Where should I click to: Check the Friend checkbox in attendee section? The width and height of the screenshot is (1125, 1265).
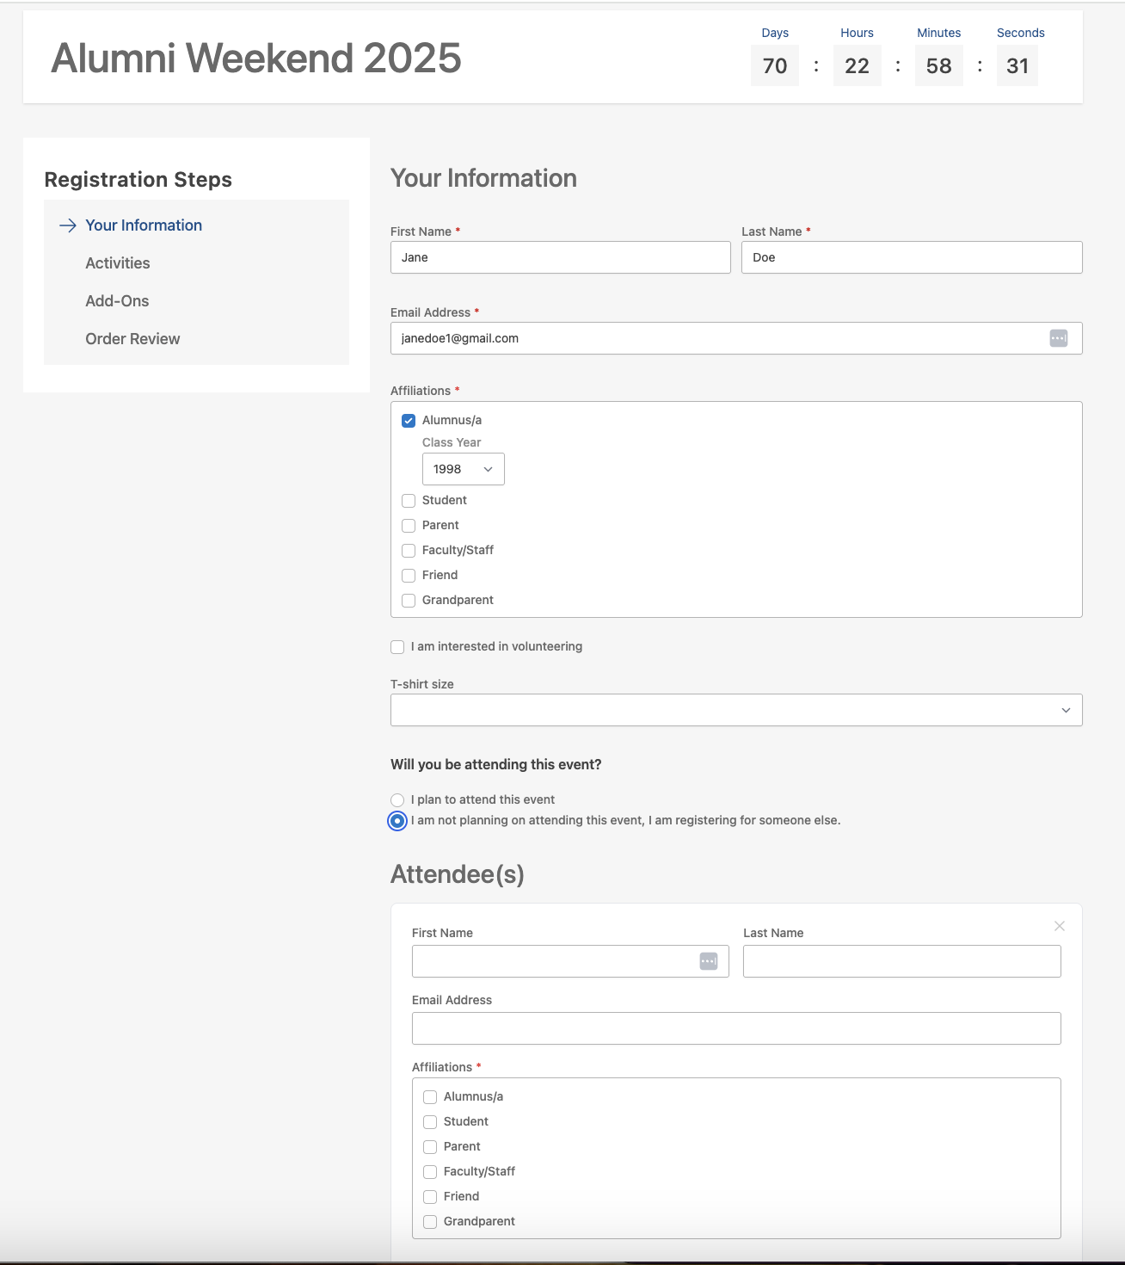point(430,1196)
